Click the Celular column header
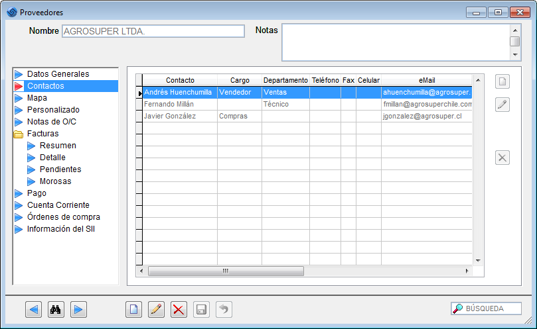The image size is (537, 329). coord(368,80)
